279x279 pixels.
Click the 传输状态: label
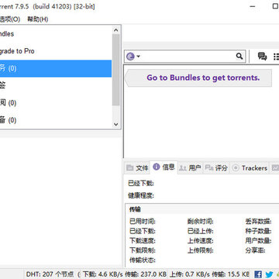(x=143, y=260)
